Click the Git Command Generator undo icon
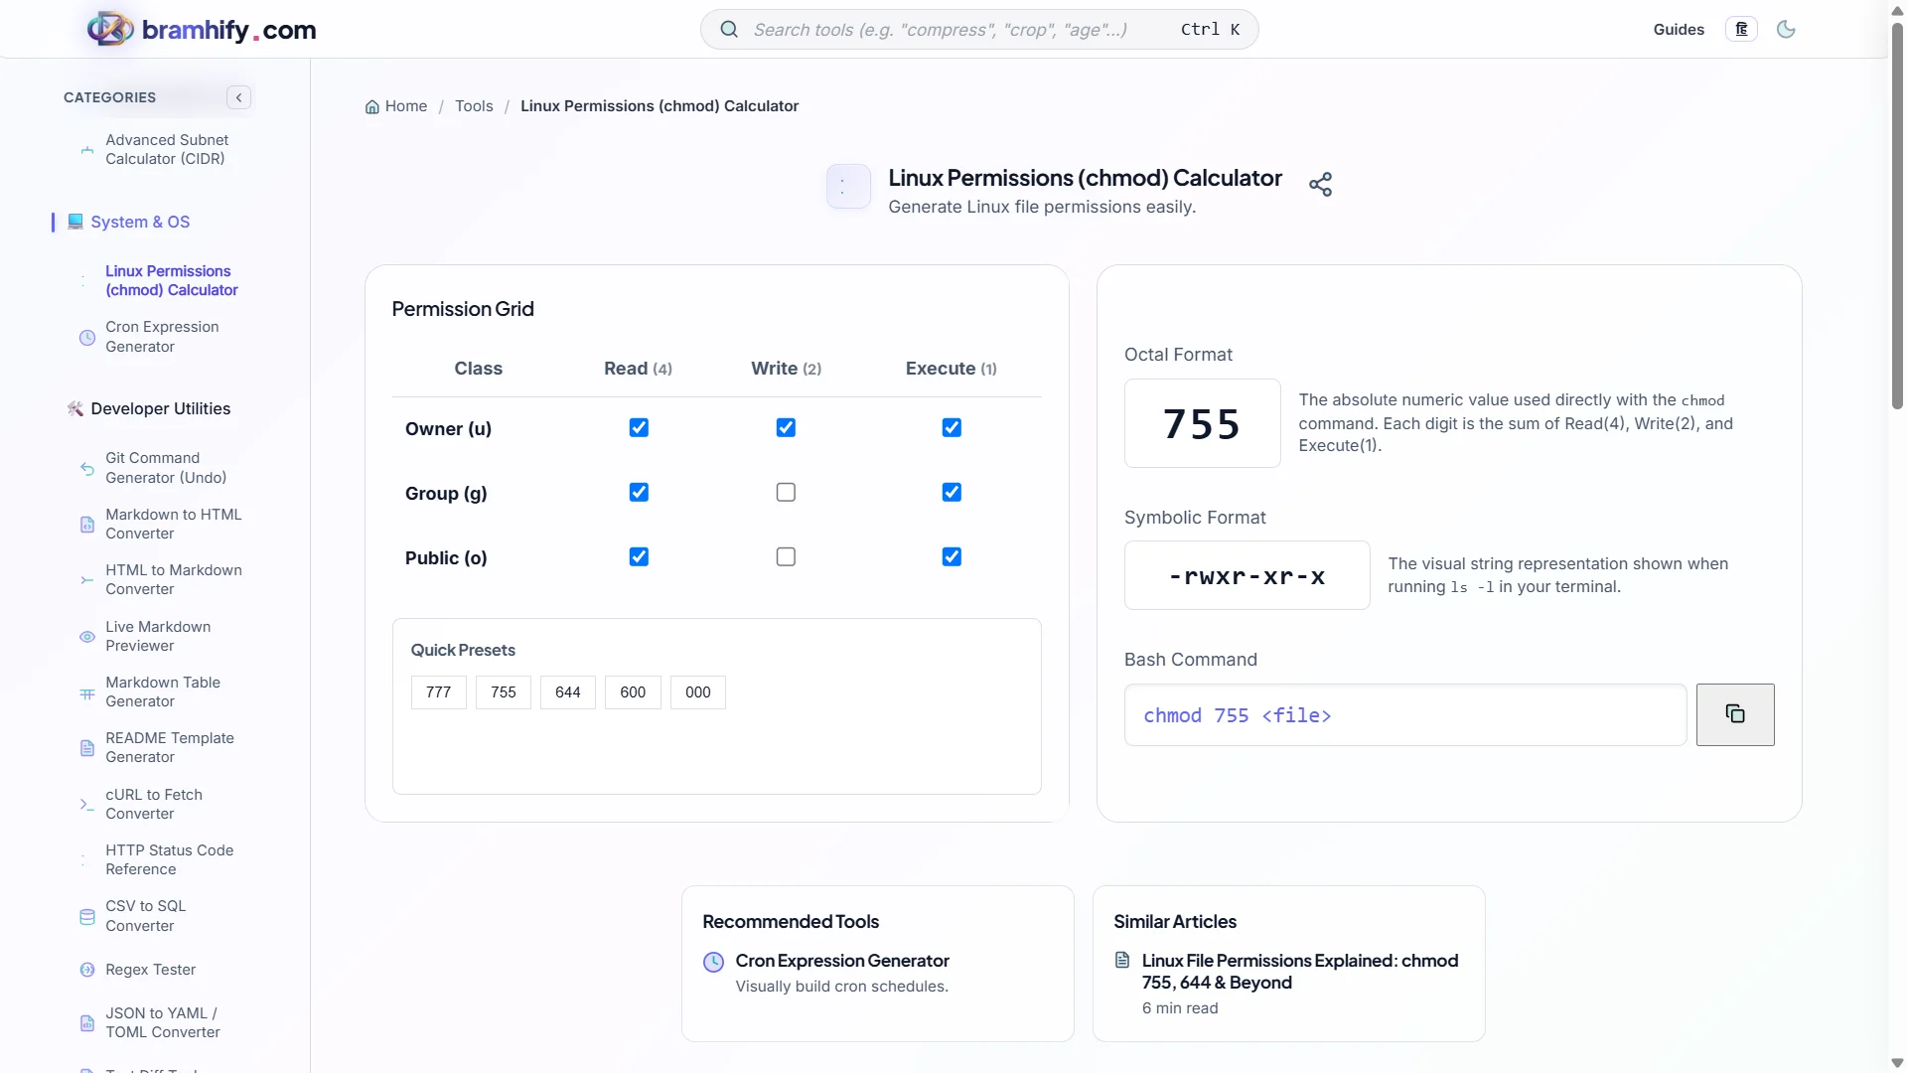Image resolution: width=1907 pixels, height=1073 pixels. [87, 469]
